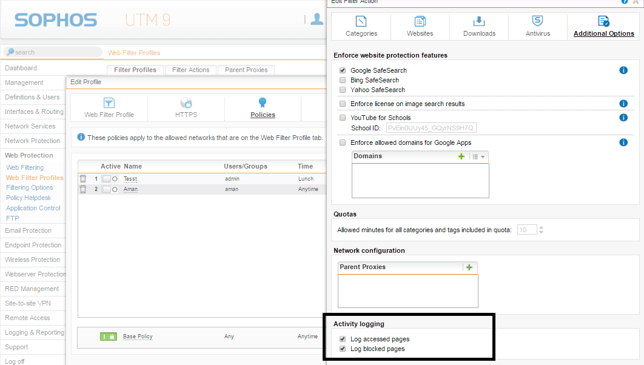
Task: Open the Tesst policy link
Action: 130,179
